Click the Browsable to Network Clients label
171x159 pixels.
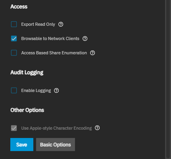50,38
